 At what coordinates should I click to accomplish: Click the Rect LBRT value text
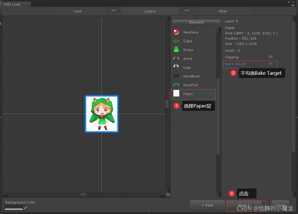(x=251, y=33)
